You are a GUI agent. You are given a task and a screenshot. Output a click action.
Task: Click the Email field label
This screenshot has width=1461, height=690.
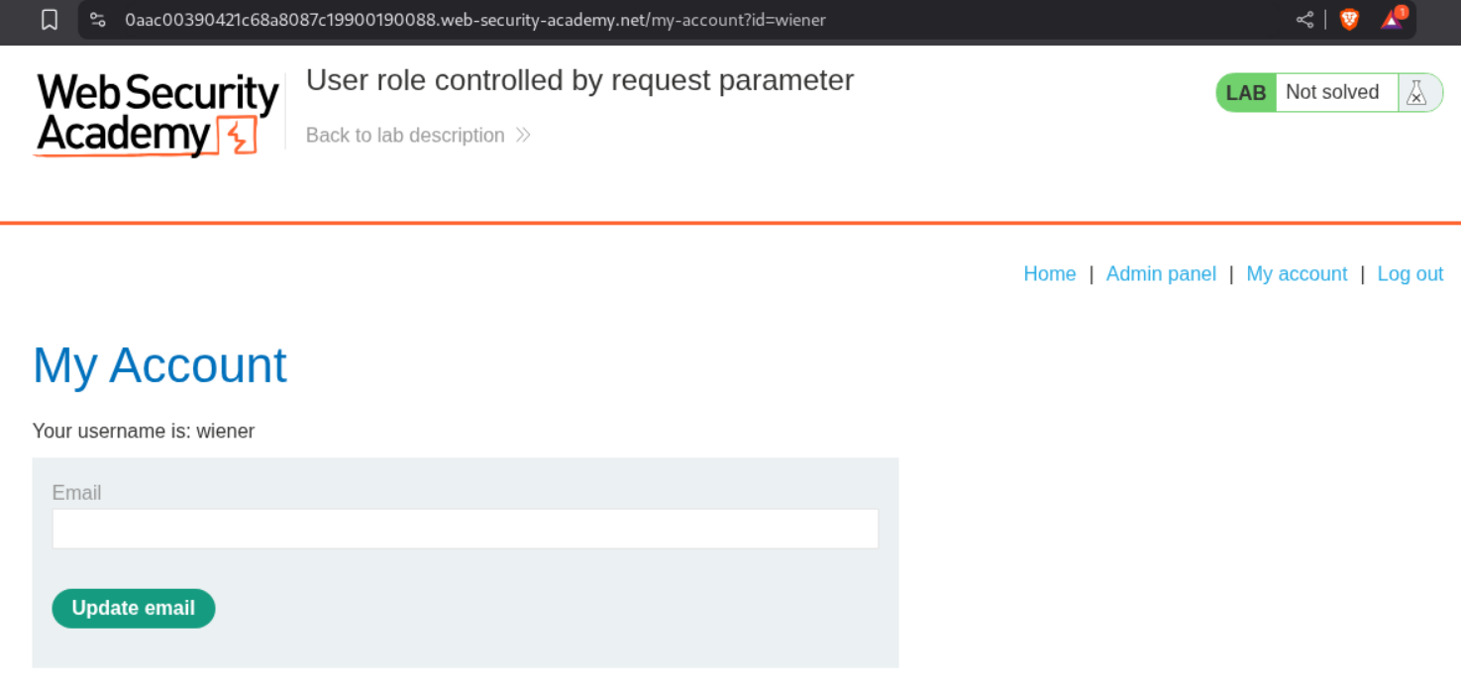tap(76, 493)
